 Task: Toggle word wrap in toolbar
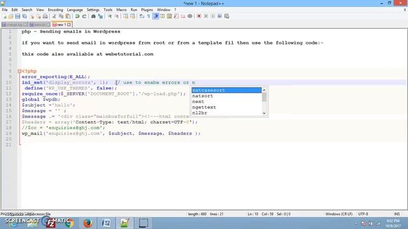click(142, 17)
